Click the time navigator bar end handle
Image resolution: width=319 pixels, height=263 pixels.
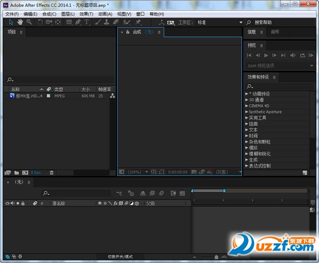tap(224, 191)
